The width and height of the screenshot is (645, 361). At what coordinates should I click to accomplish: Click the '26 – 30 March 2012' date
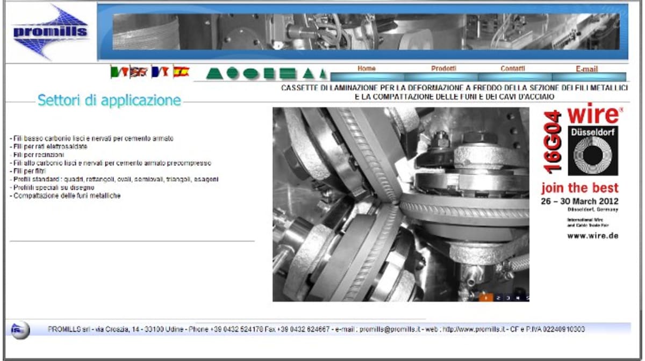coord(580,201)
